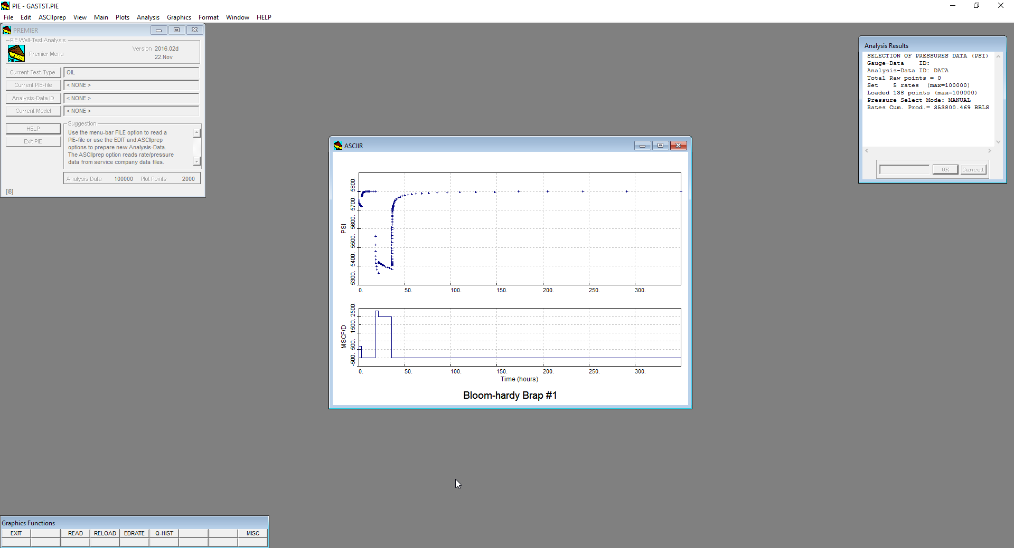Click the PIE logo in Premier Menu
The height and width of the screenshot is (548, 1014).
point(16,53)
